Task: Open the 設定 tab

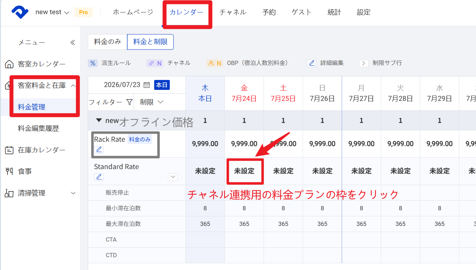Action: click(x=364, y=12)
